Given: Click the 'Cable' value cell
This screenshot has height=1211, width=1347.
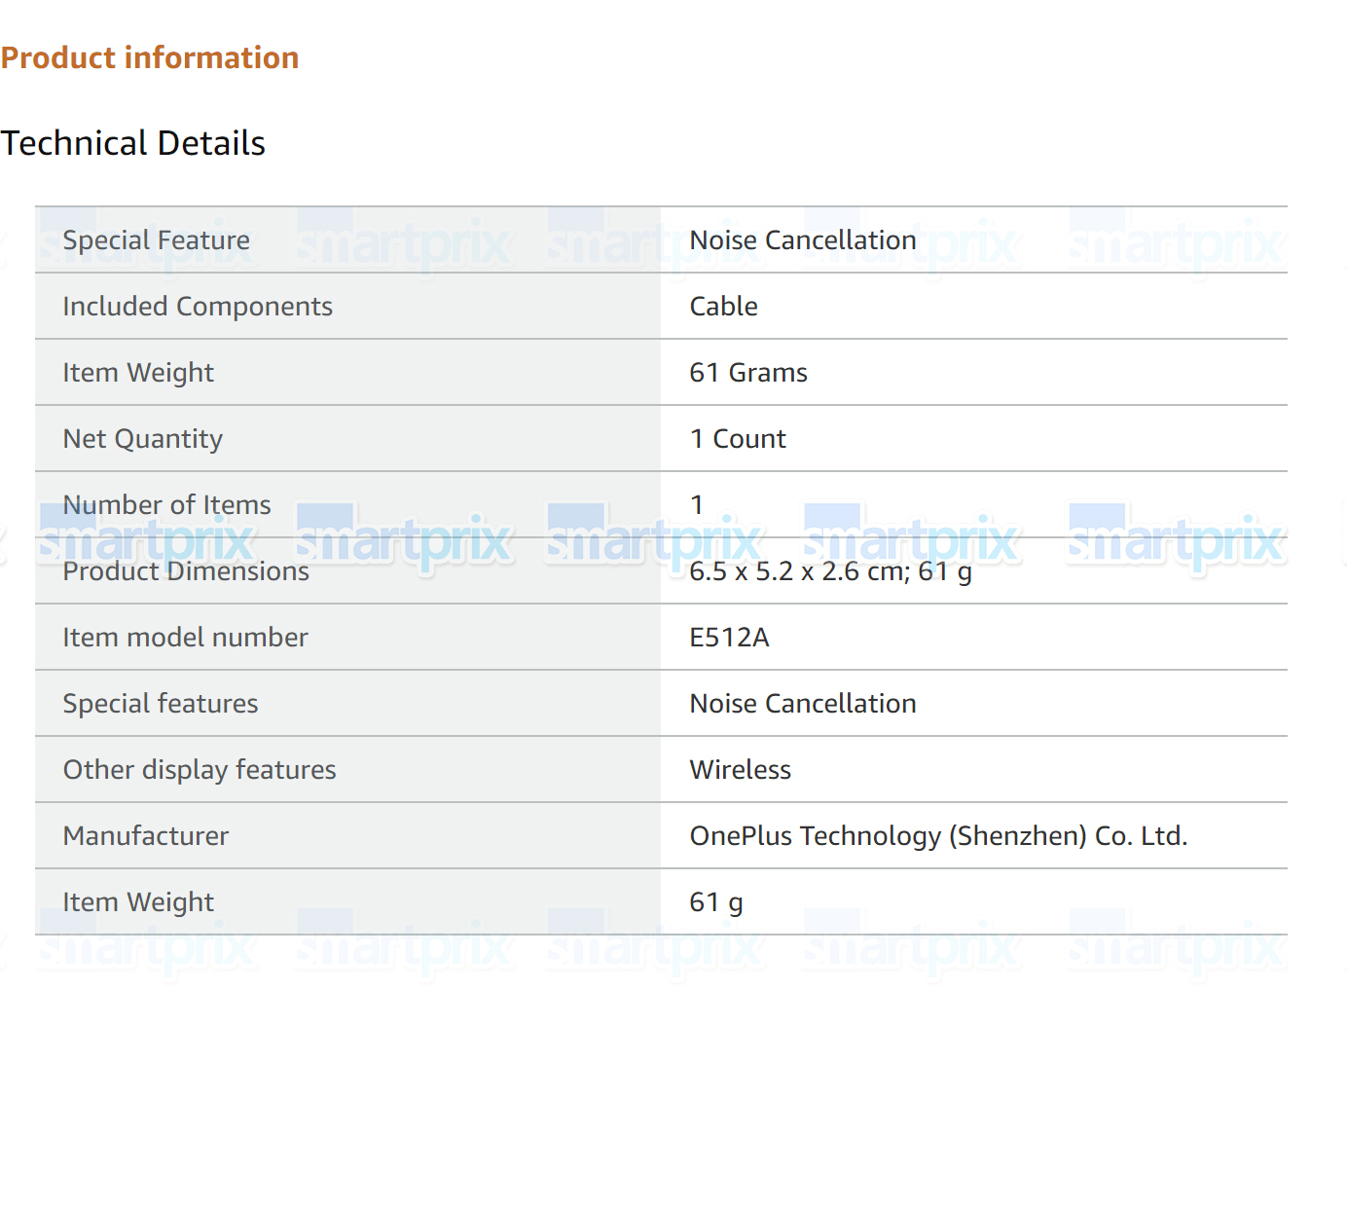Looking at the screenshot, I should [973, 307].
